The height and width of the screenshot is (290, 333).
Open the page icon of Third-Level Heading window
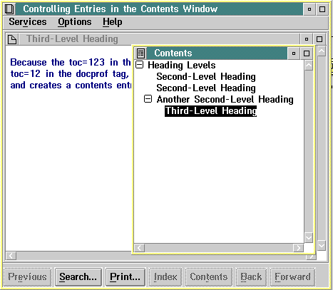[x=12, y=39]
